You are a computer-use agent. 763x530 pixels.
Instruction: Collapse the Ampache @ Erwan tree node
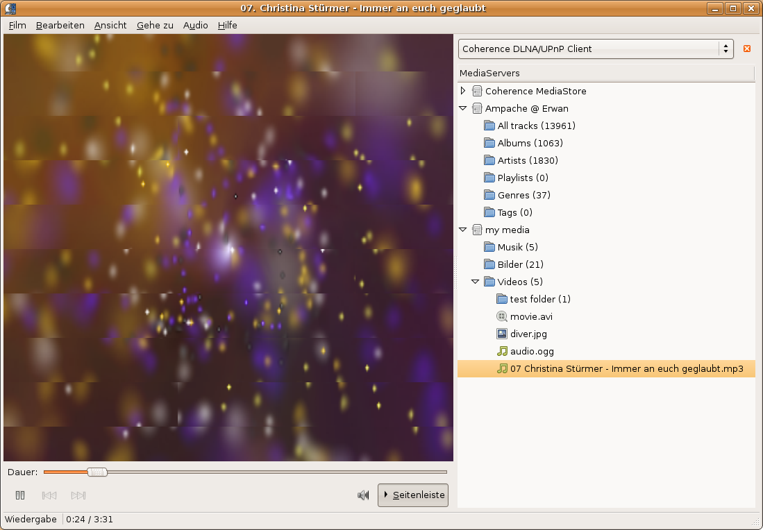(463, 108)
